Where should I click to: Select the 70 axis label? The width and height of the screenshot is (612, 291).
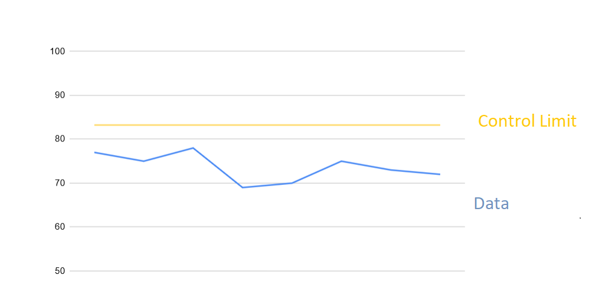tap(60, 183)
